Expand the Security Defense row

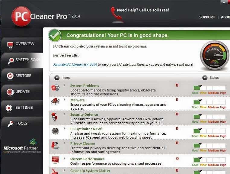pos(64,114)
